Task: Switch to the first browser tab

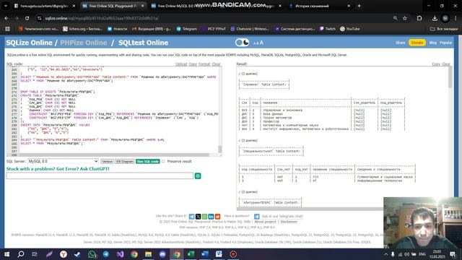Action: [44, 6]
